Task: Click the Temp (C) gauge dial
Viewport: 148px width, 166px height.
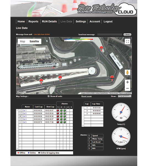Action: point(121,112)
